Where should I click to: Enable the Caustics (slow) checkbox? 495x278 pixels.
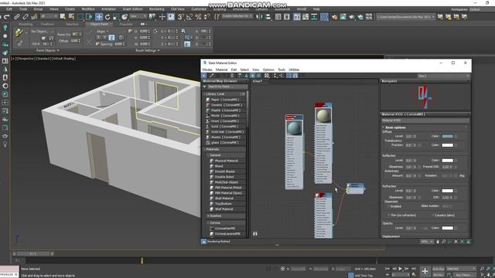pos(433,215)
